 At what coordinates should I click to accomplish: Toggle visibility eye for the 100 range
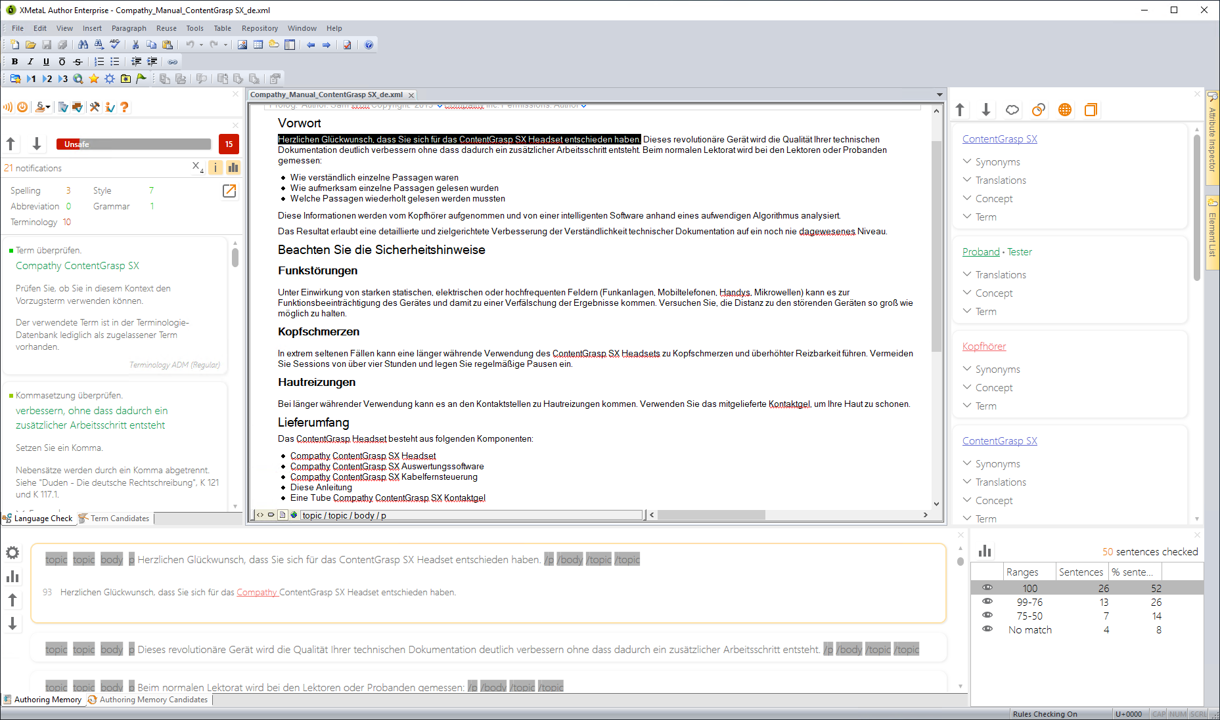pos(987,588)
